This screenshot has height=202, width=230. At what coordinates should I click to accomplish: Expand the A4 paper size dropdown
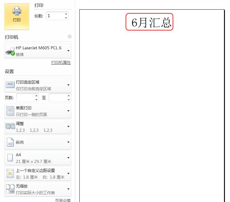click(38, 158)
